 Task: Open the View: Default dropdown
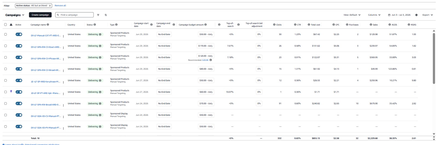point(352,15)
